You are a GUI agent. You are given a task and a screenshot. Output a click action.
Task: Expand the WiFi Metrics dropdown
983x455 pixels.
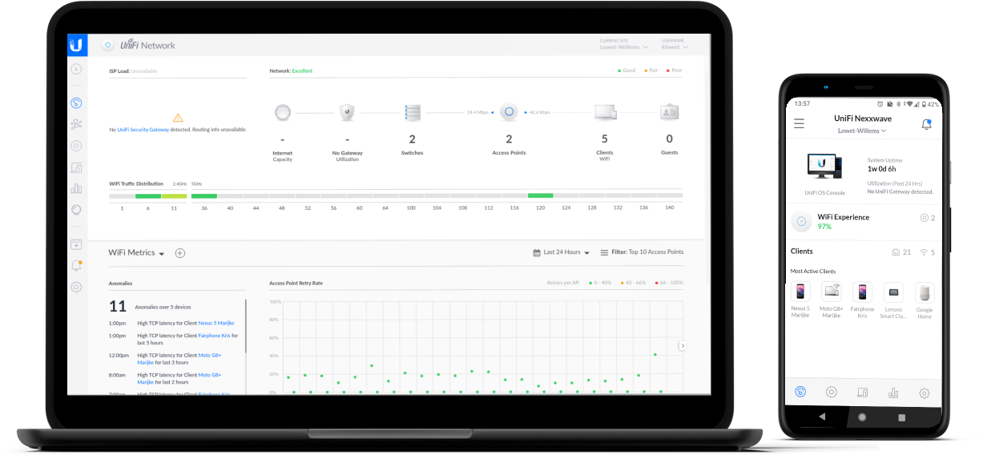pos(136,253)
